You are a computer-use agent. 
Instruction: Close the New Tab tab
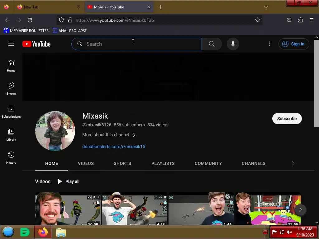tap(79, 7)
